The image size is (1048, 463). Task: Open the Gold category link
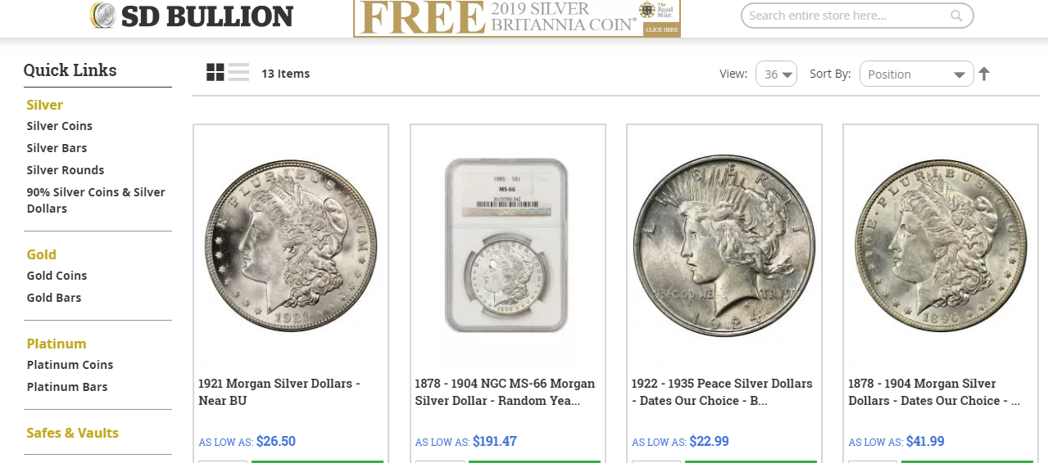click(42, 254)
